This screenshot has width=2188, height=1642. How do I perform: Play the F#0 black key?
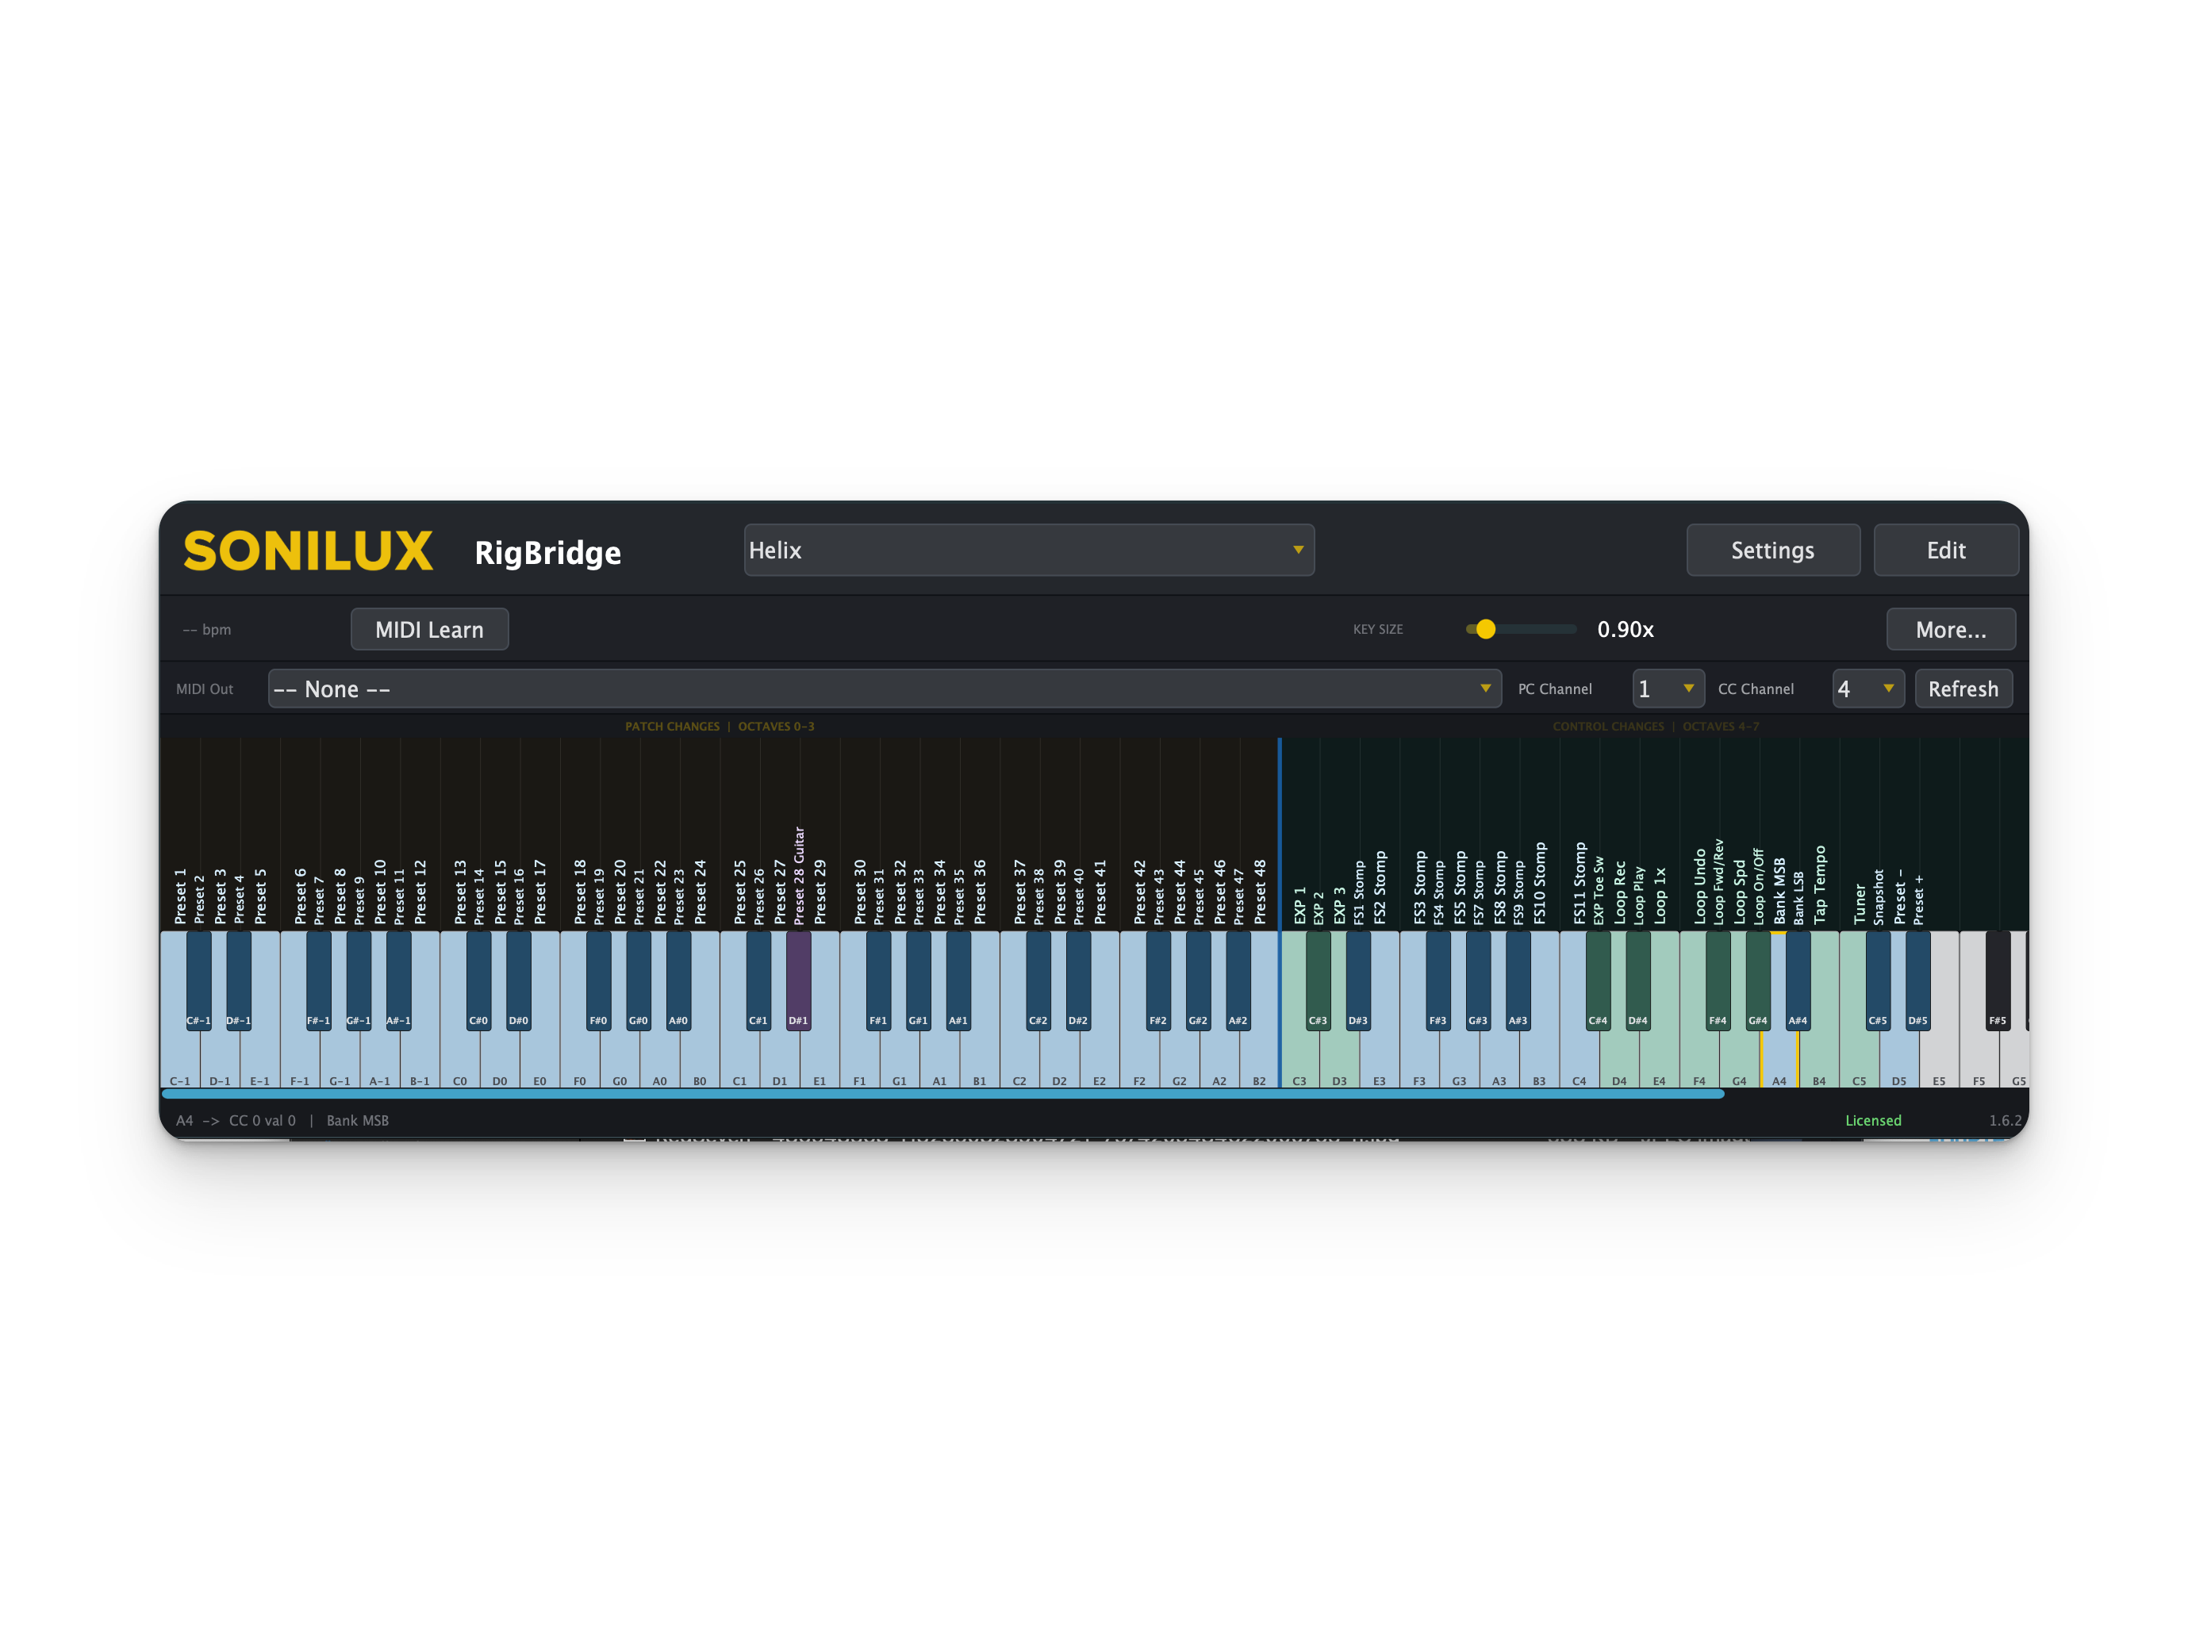coord(598,980)
